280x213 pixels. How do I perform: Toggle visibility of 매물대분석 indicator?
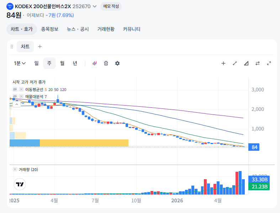coord(15,96)
